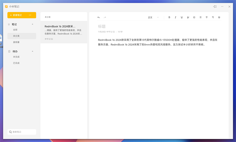
Task: Click the clipboard icon beside 待办
Action: (9, 52)
